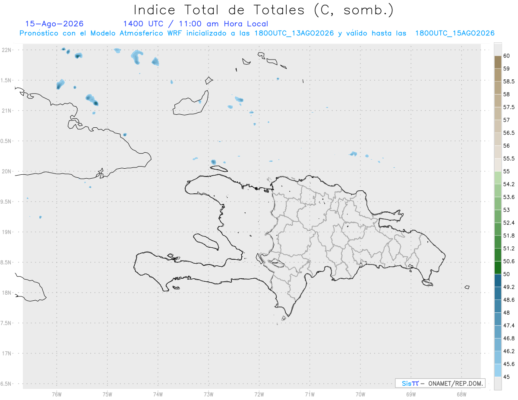Screen dimensions: 518x400
Task: Click colorbar value "56.5"
Action: point(509,133)
